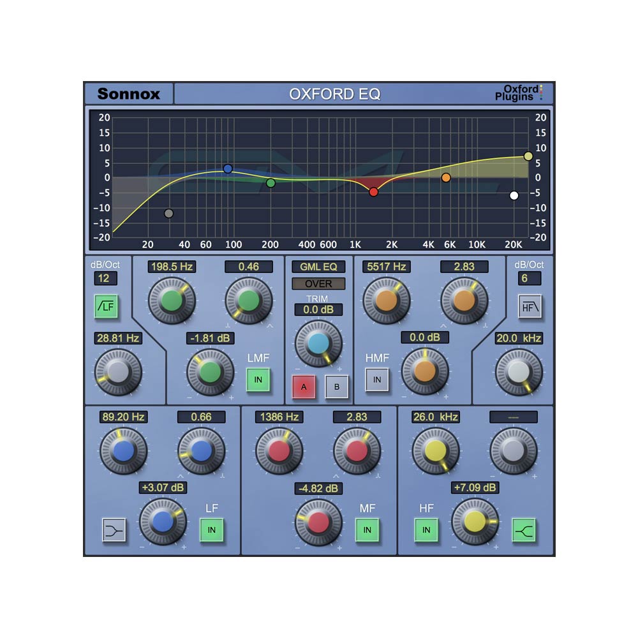Select the blue LF node on graph
Viewport: 638px width, 638px height.
tap(228, 168)
